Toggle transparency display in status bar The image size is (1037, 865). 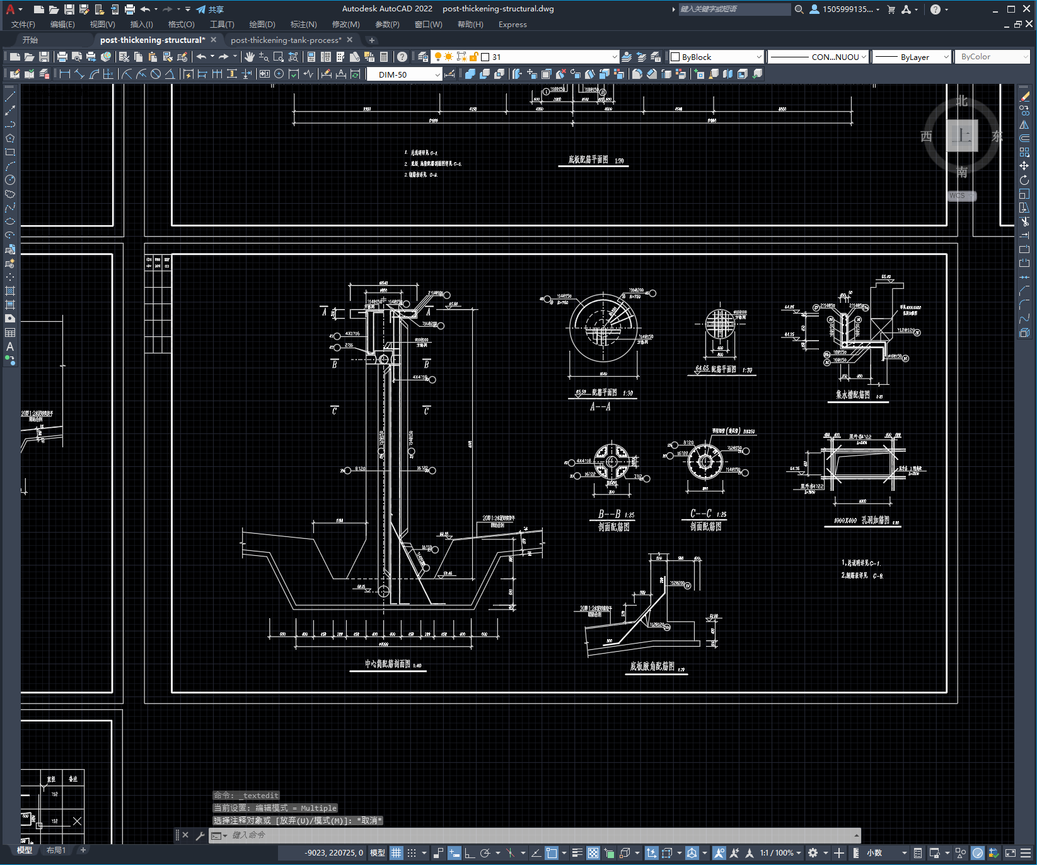(x=593, y=853)
